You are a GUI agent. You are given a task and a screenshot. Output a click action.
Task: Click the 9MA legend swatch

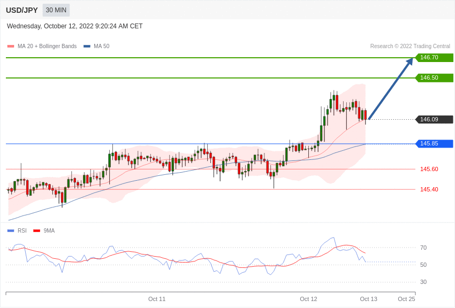36,230
